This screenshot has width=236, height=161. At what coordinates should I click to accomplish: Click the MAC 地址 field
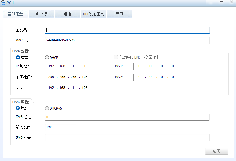pyautogui.click(x=127, y=41)
